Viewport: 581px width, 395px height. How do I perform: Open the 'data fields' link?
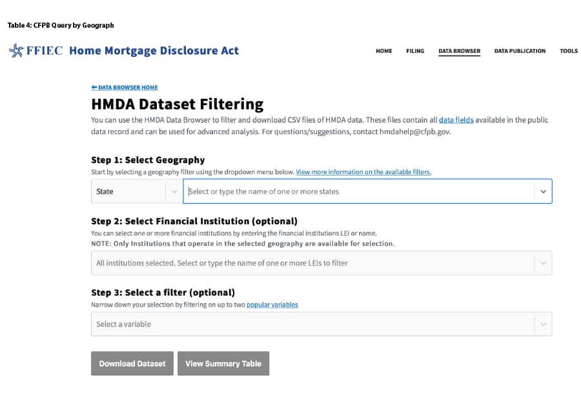point(456,119)
